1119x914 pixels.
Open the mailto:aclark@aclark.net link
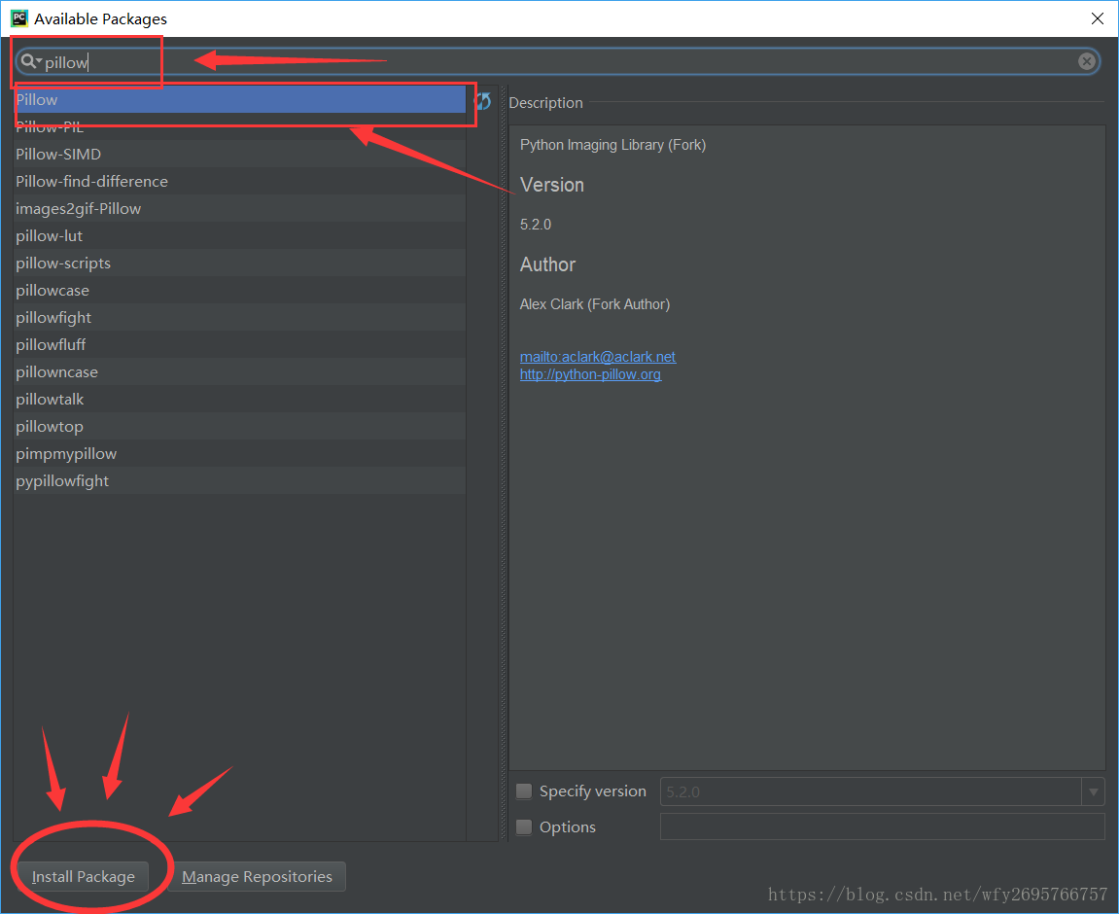point(597,357)
